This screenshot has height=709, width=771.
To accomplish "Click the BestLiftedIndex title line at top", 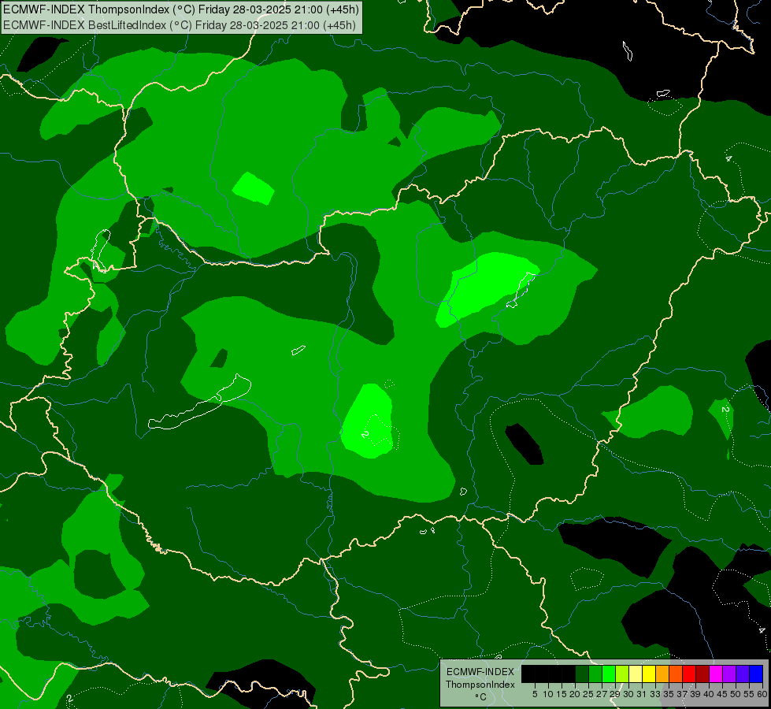I will [x=180, y=25].
